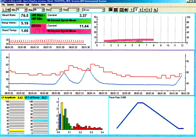Click the L scale icon at toolbar left
Screen dimensions: 196x137
3,10
